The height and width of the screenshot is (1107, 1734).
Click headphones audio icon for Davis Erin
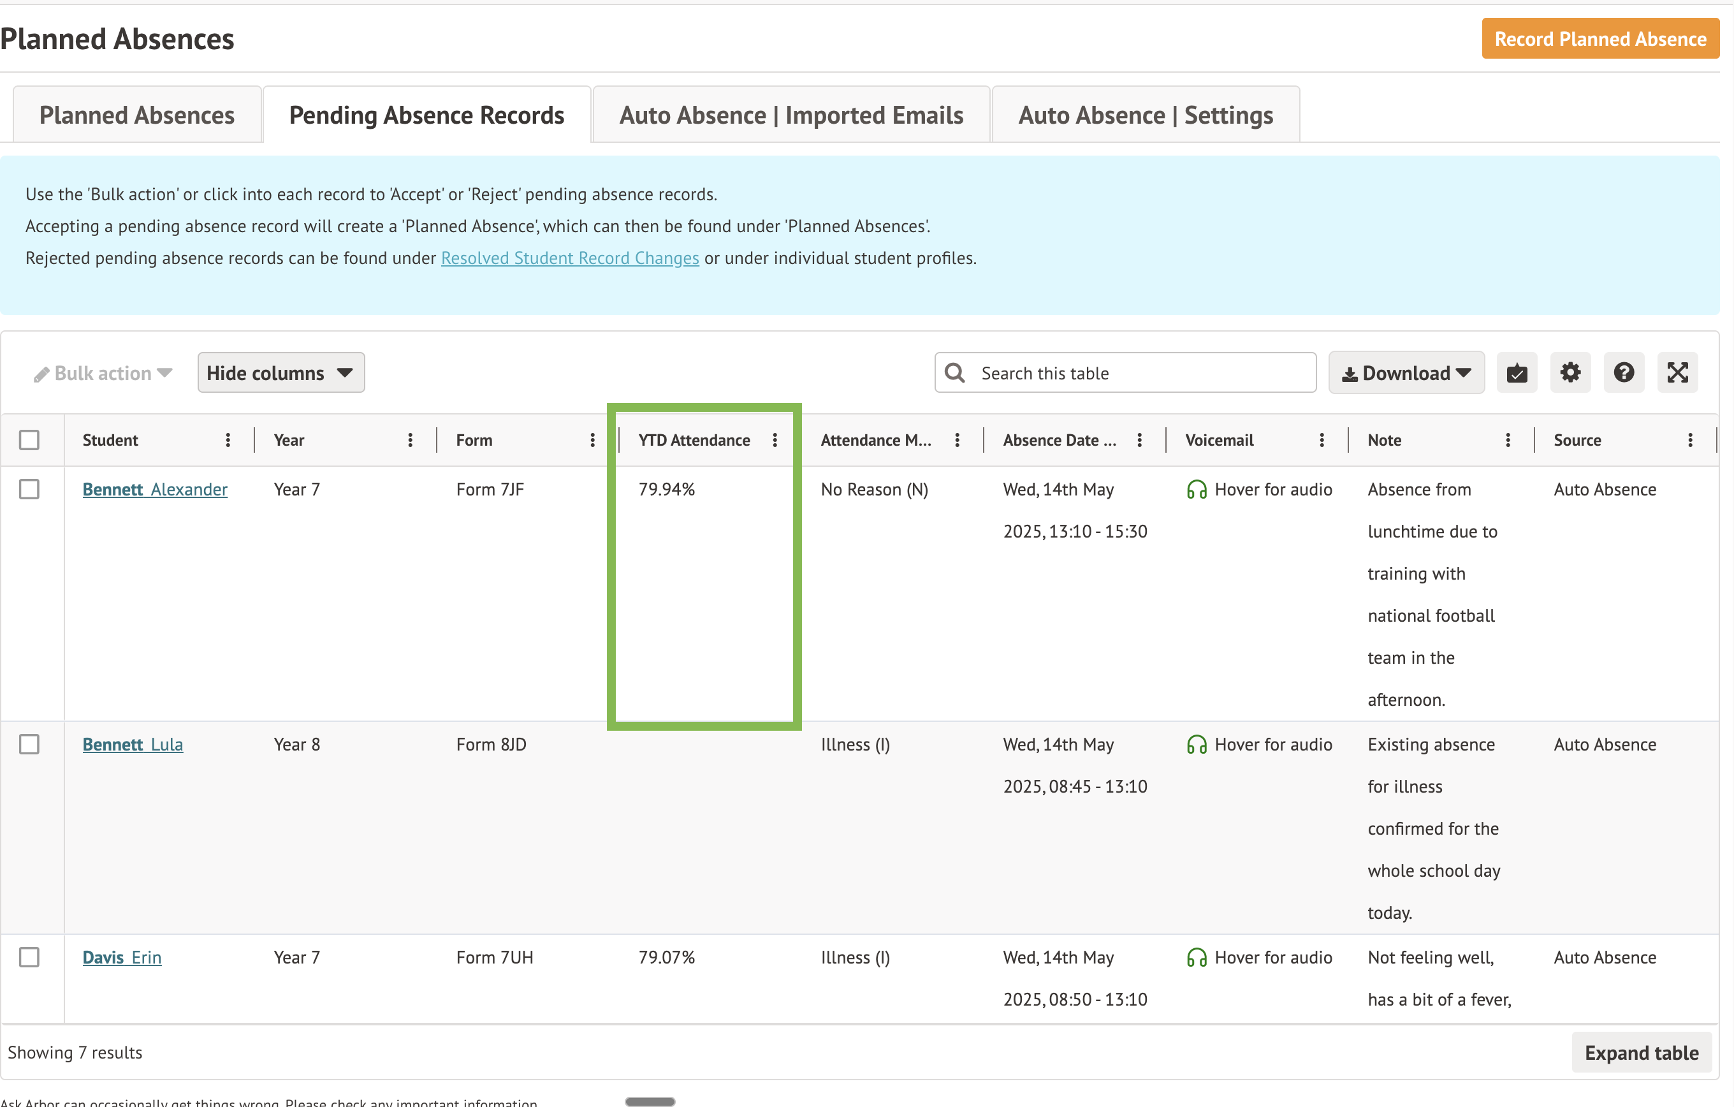1196,958
